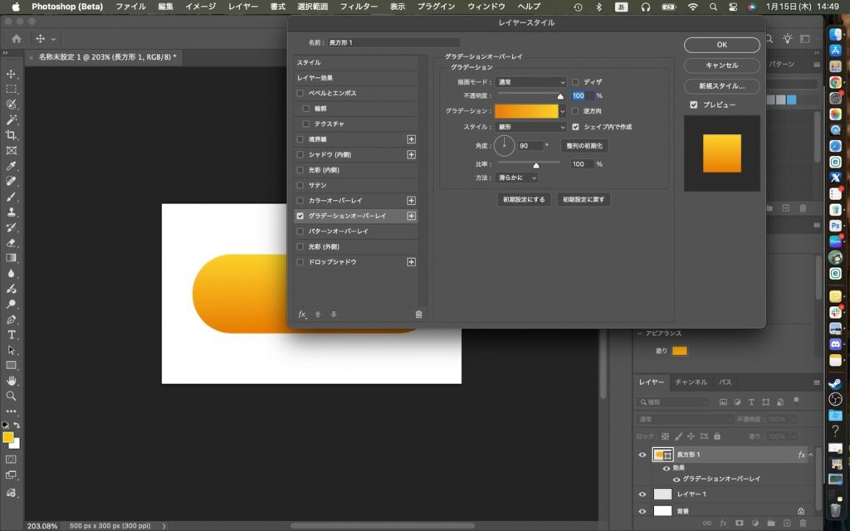850x531 pixels.
Task: Click the trash icon in the Layer Style dialog
Action: [x=418, y=314]
